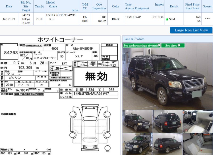Screen dimensions: 213x155
Task: Click the EXPLORER 5D 4WD model cell
Action: pyautogui.click(x=61, y=15)
